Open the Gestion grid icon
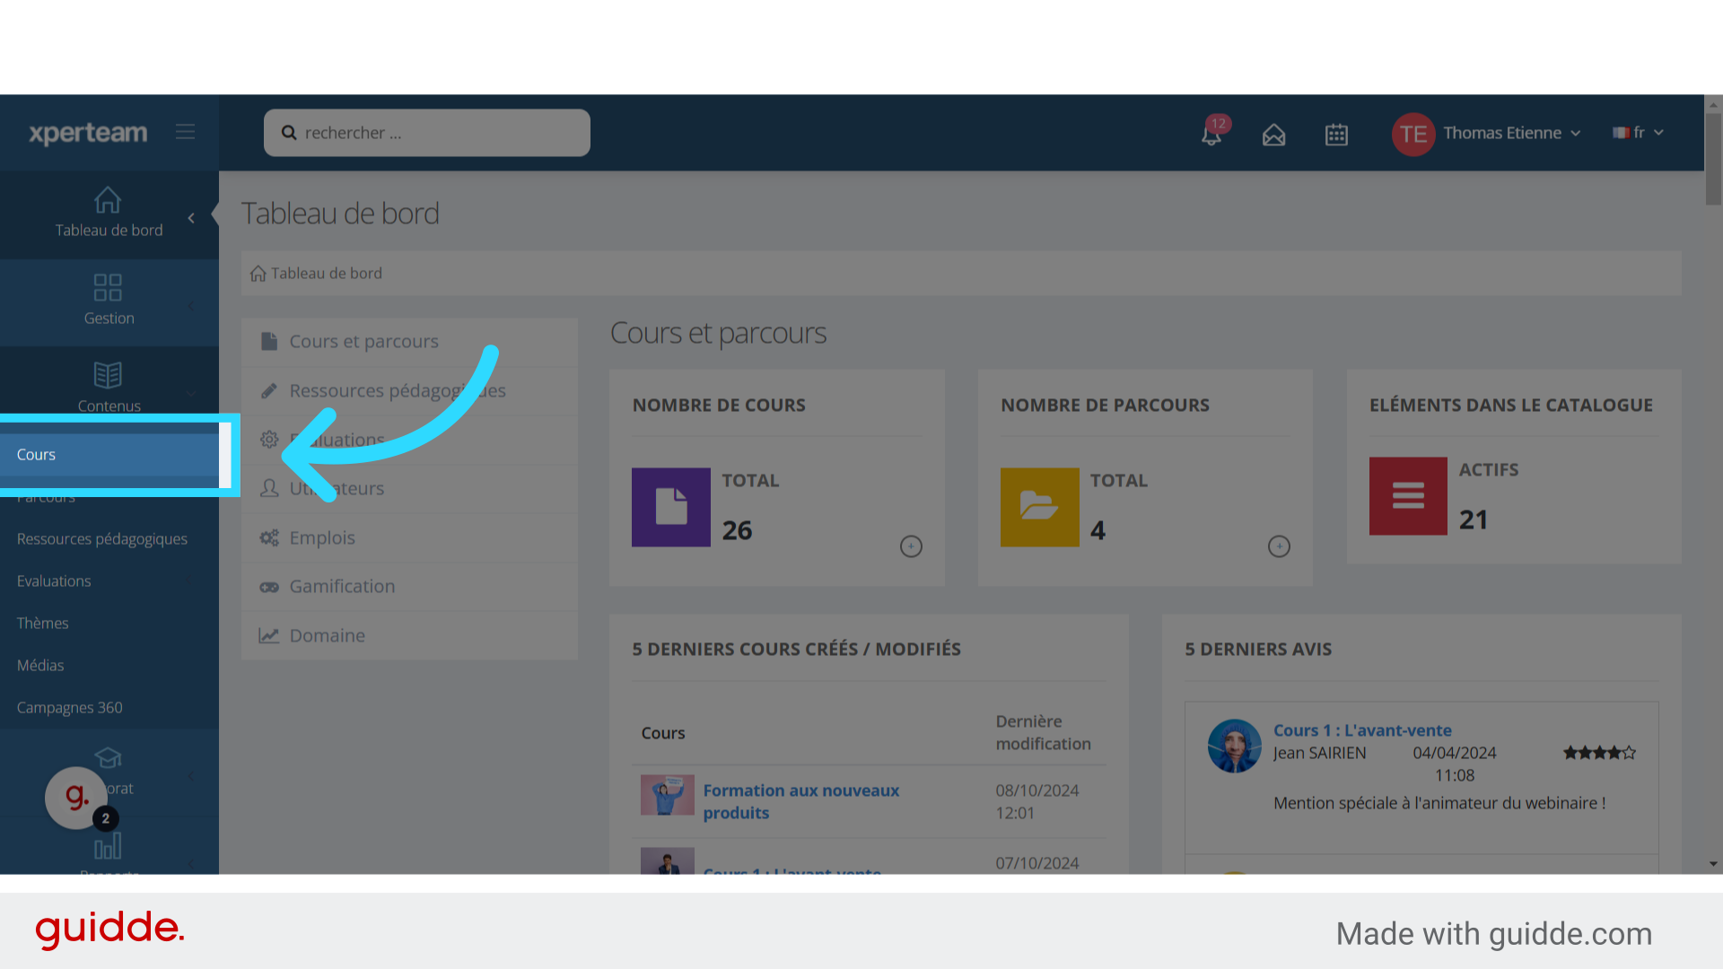This screenshot has width=1723, height=969. click(x=108, y=287)
